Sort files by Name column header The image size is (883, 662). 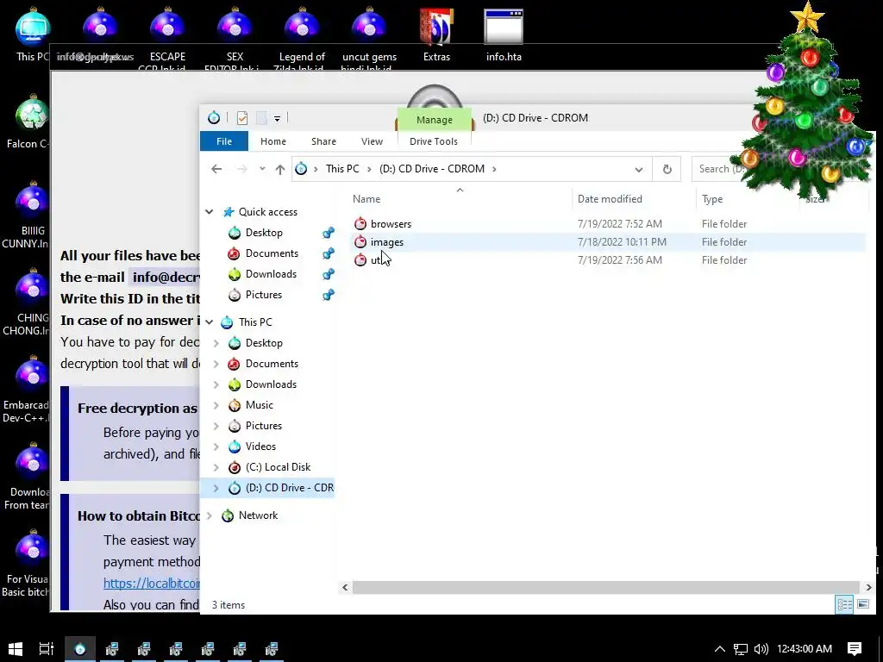click(x=366, y=199)
